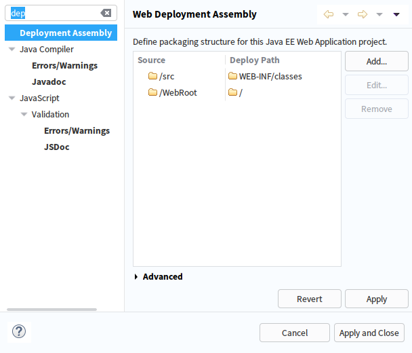Screen dimensions: 412x353
Task: Click the back navigation arrow icon
Action: click(329, 14)
